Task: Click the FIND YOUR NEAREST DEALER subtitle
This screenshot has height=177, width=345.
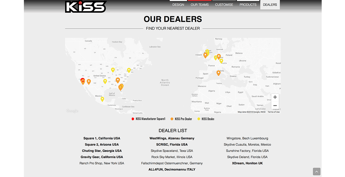Action: (x=173, y=28)
